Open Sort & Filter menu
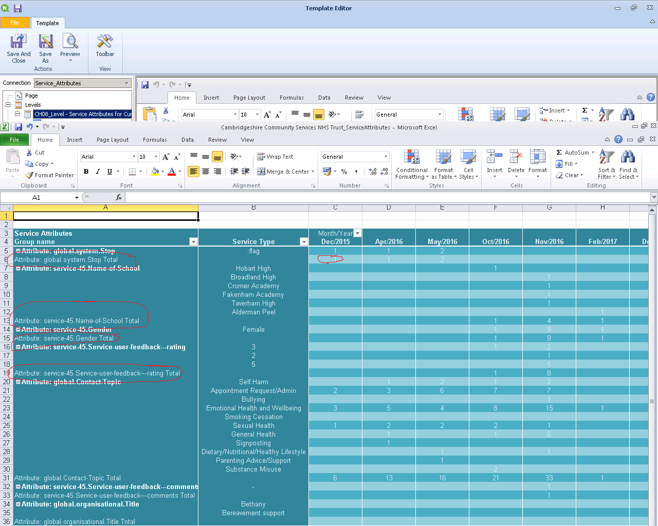The height and width of the screenshot is (526, 658). pos(607,165)
